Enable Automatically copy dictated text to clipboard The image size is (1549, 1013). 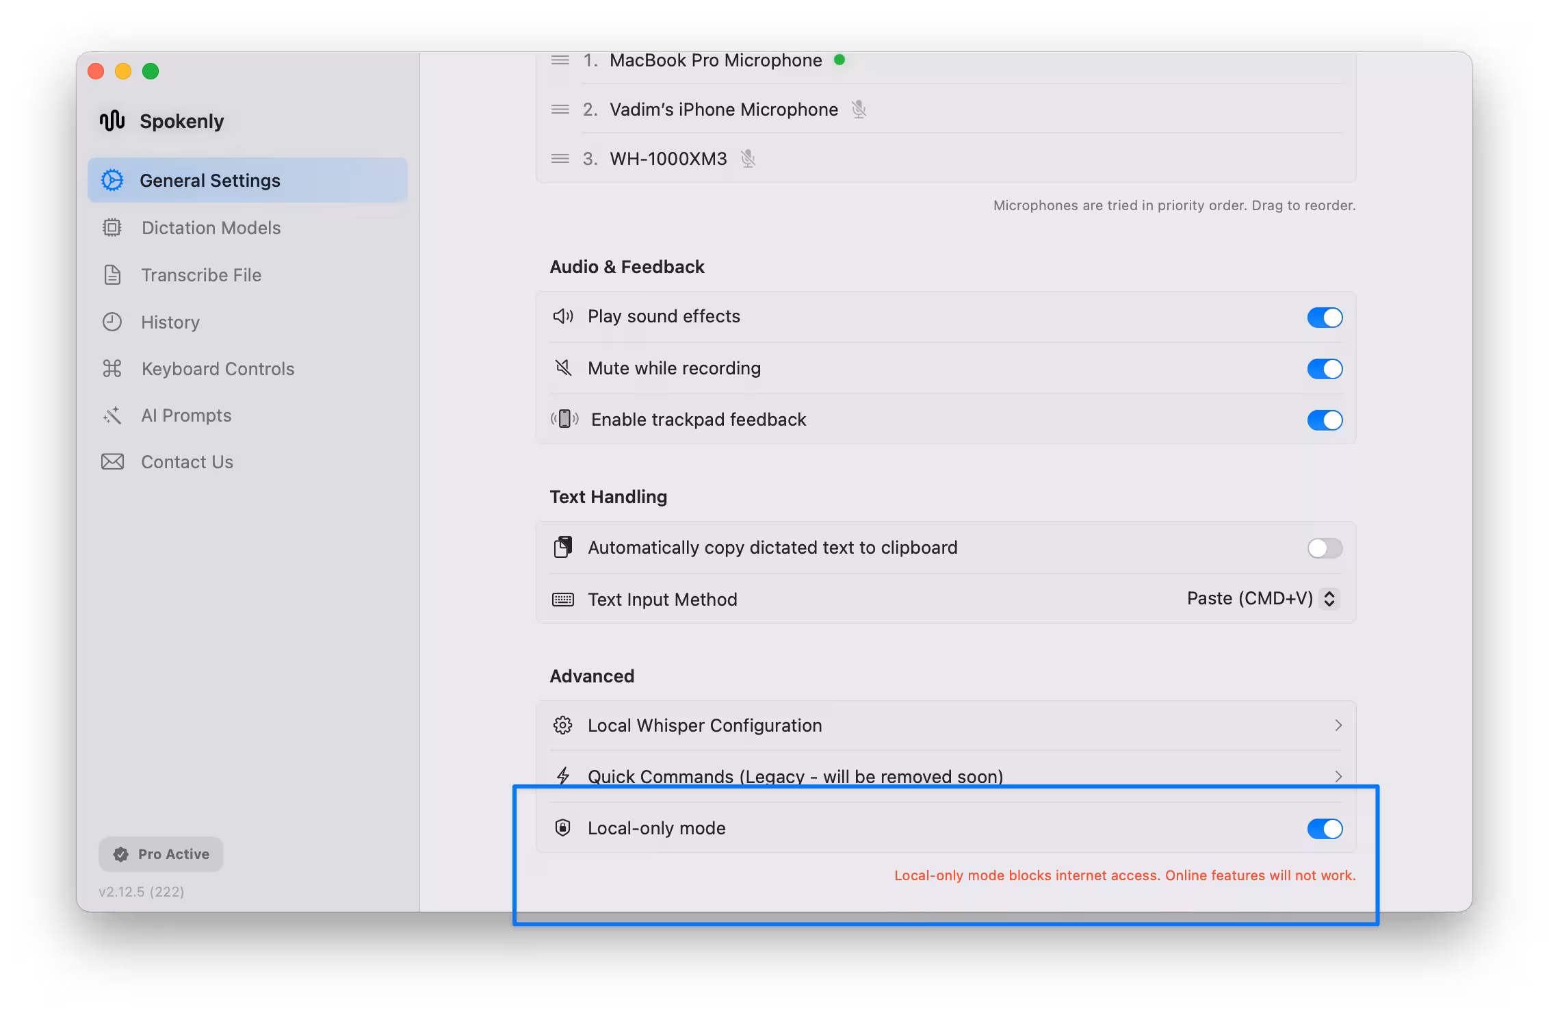pos(1325,548)
